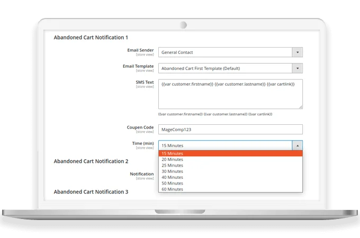Choose 20 Minutes from the time list
This screenshot has height=238, width=360.
pos(230,159)
